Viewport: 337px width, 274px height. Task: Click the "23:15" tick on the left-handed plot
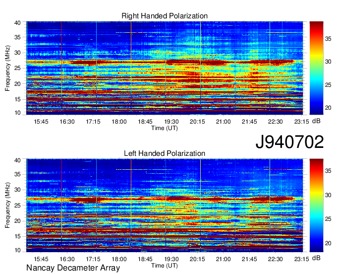click(301, 259)
